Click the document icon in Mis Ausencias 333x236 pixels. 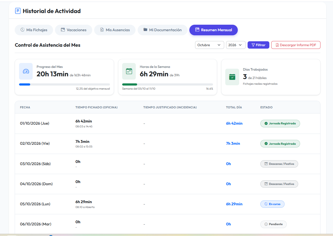coord(102,30)
